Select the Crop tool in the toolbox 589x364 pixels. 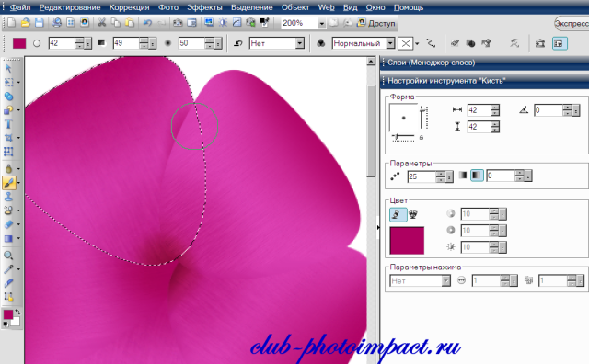click(8, 138)
